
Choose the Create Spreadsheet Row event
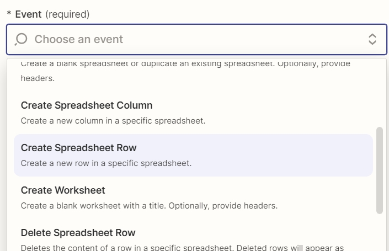click(x=193, y=155)
